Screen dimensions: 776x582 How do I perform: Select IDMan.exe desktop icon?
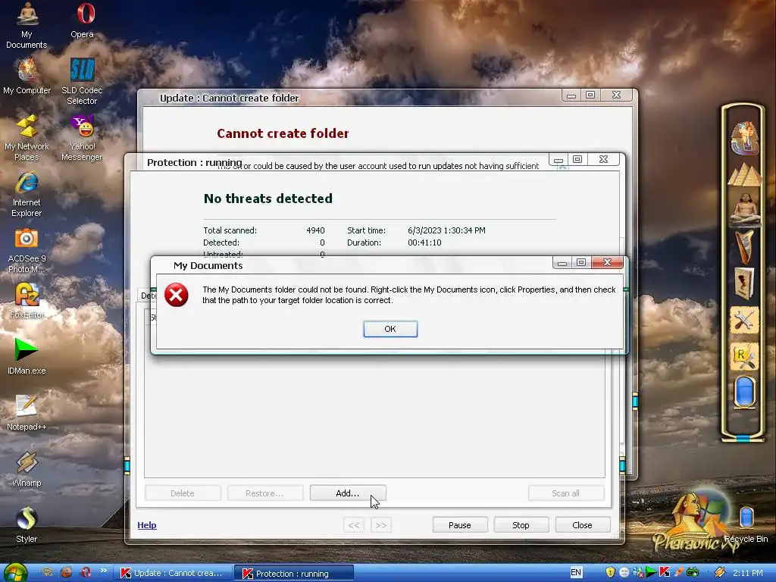(27, 356)
